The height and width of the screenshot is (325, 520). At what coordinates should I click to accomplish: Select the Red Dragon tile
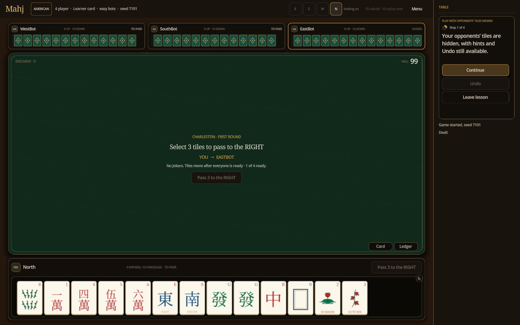click(x=273, y=298)
